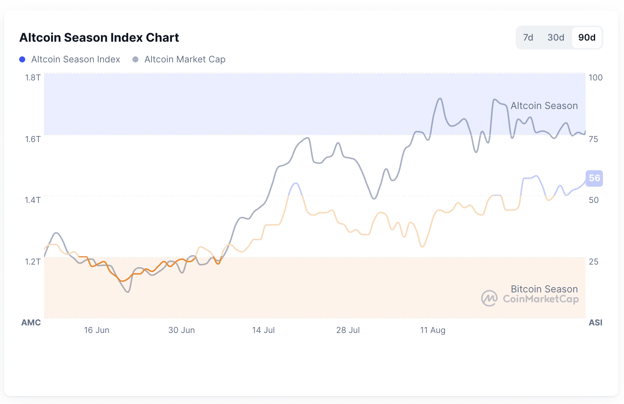The image size is (624, 404).
Task: Select the 90d time range option
Action: tap(587, 38)
